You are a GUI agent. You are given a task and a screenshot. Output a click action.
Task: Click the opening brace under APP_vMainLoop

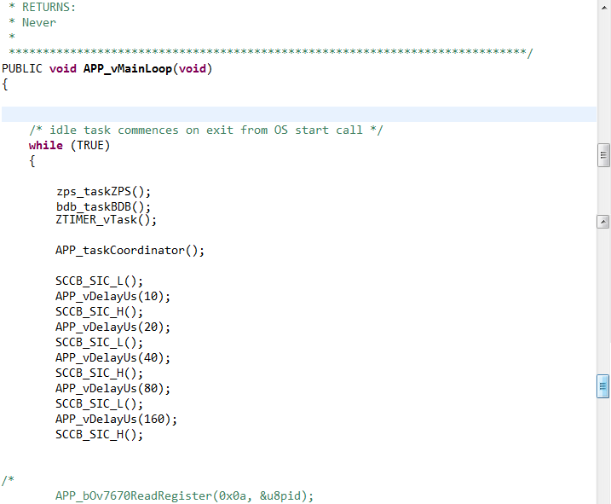coord(4,84)
